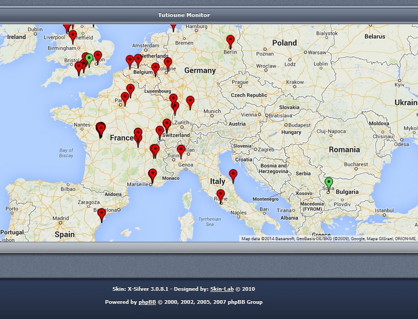Viewport: 418px width, 319px height.
Task: Click the red marker left of Switzerland label
Action: pyautogui.click(x=160, y=132)
